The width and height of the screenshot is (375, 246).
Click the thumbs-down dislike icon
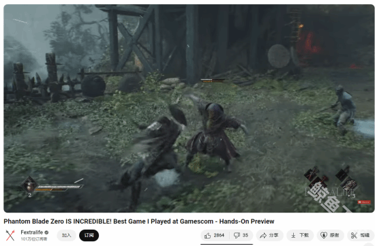(237, 236)
